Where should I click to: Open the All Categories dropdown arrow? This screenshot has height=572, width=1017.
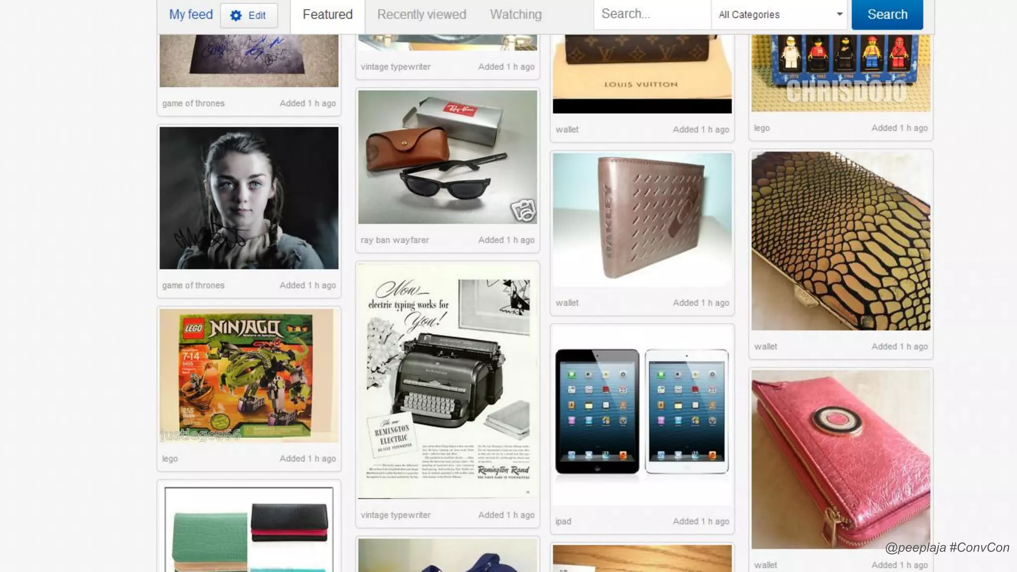point(839,14)
